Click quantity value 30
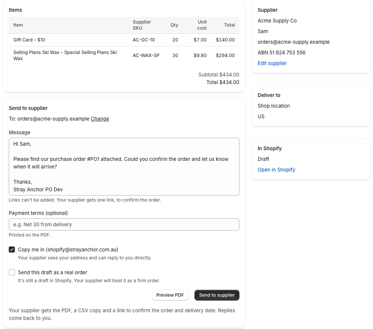 point(175,56)
